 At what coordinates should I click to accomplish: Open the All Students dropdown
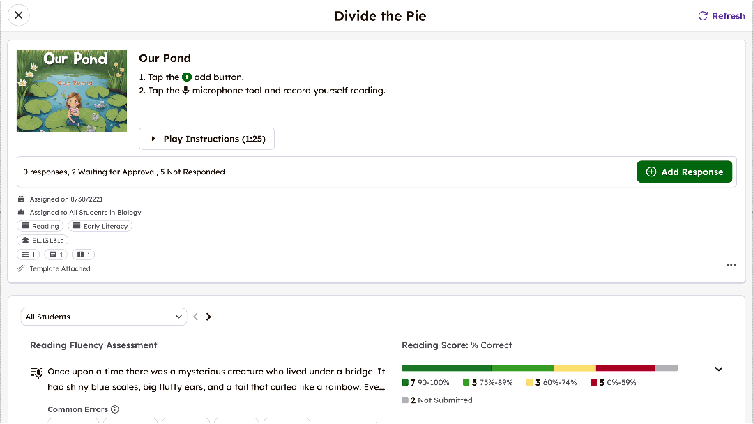[x=104, y=317]
